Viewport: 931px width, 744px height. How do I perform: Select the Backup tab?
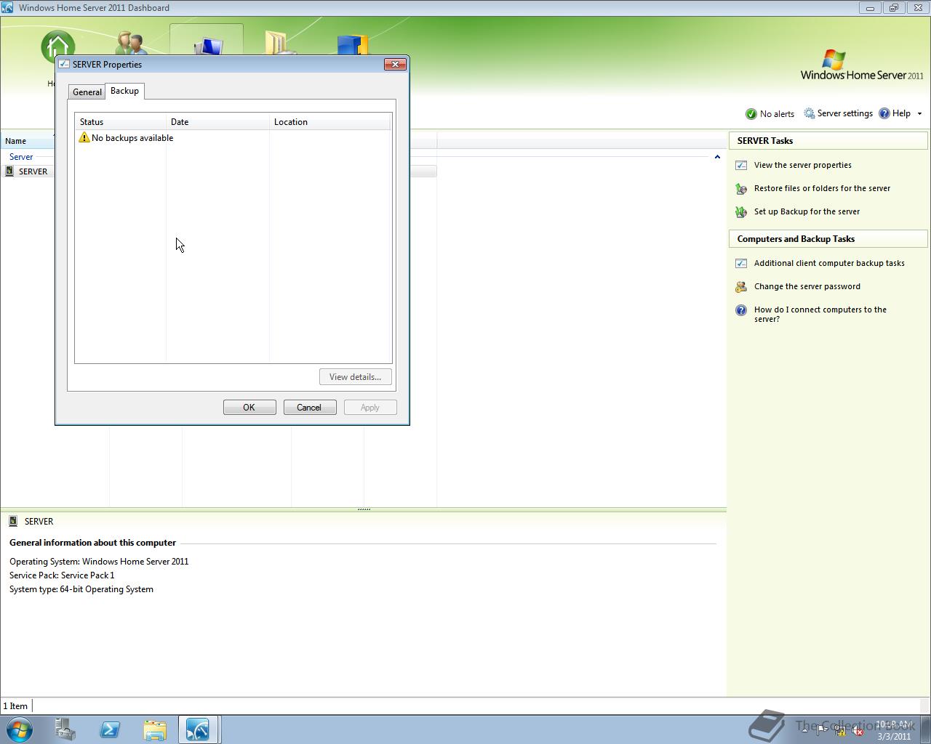point(124,91)
